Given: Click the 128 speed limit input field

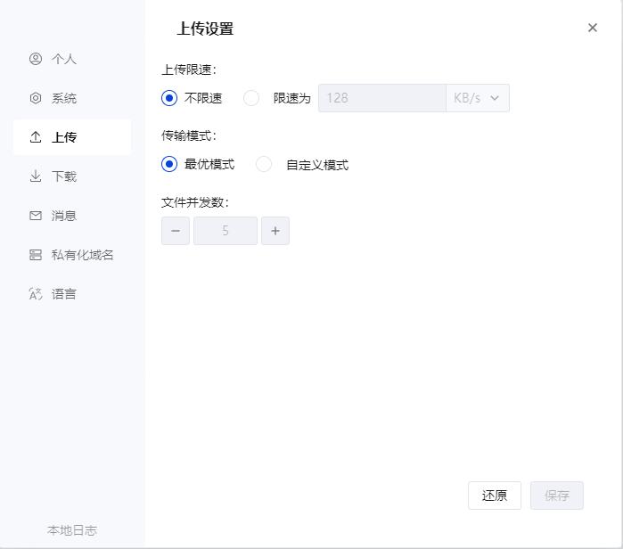Looking at the screenshot, I should (x=382, y=98).
